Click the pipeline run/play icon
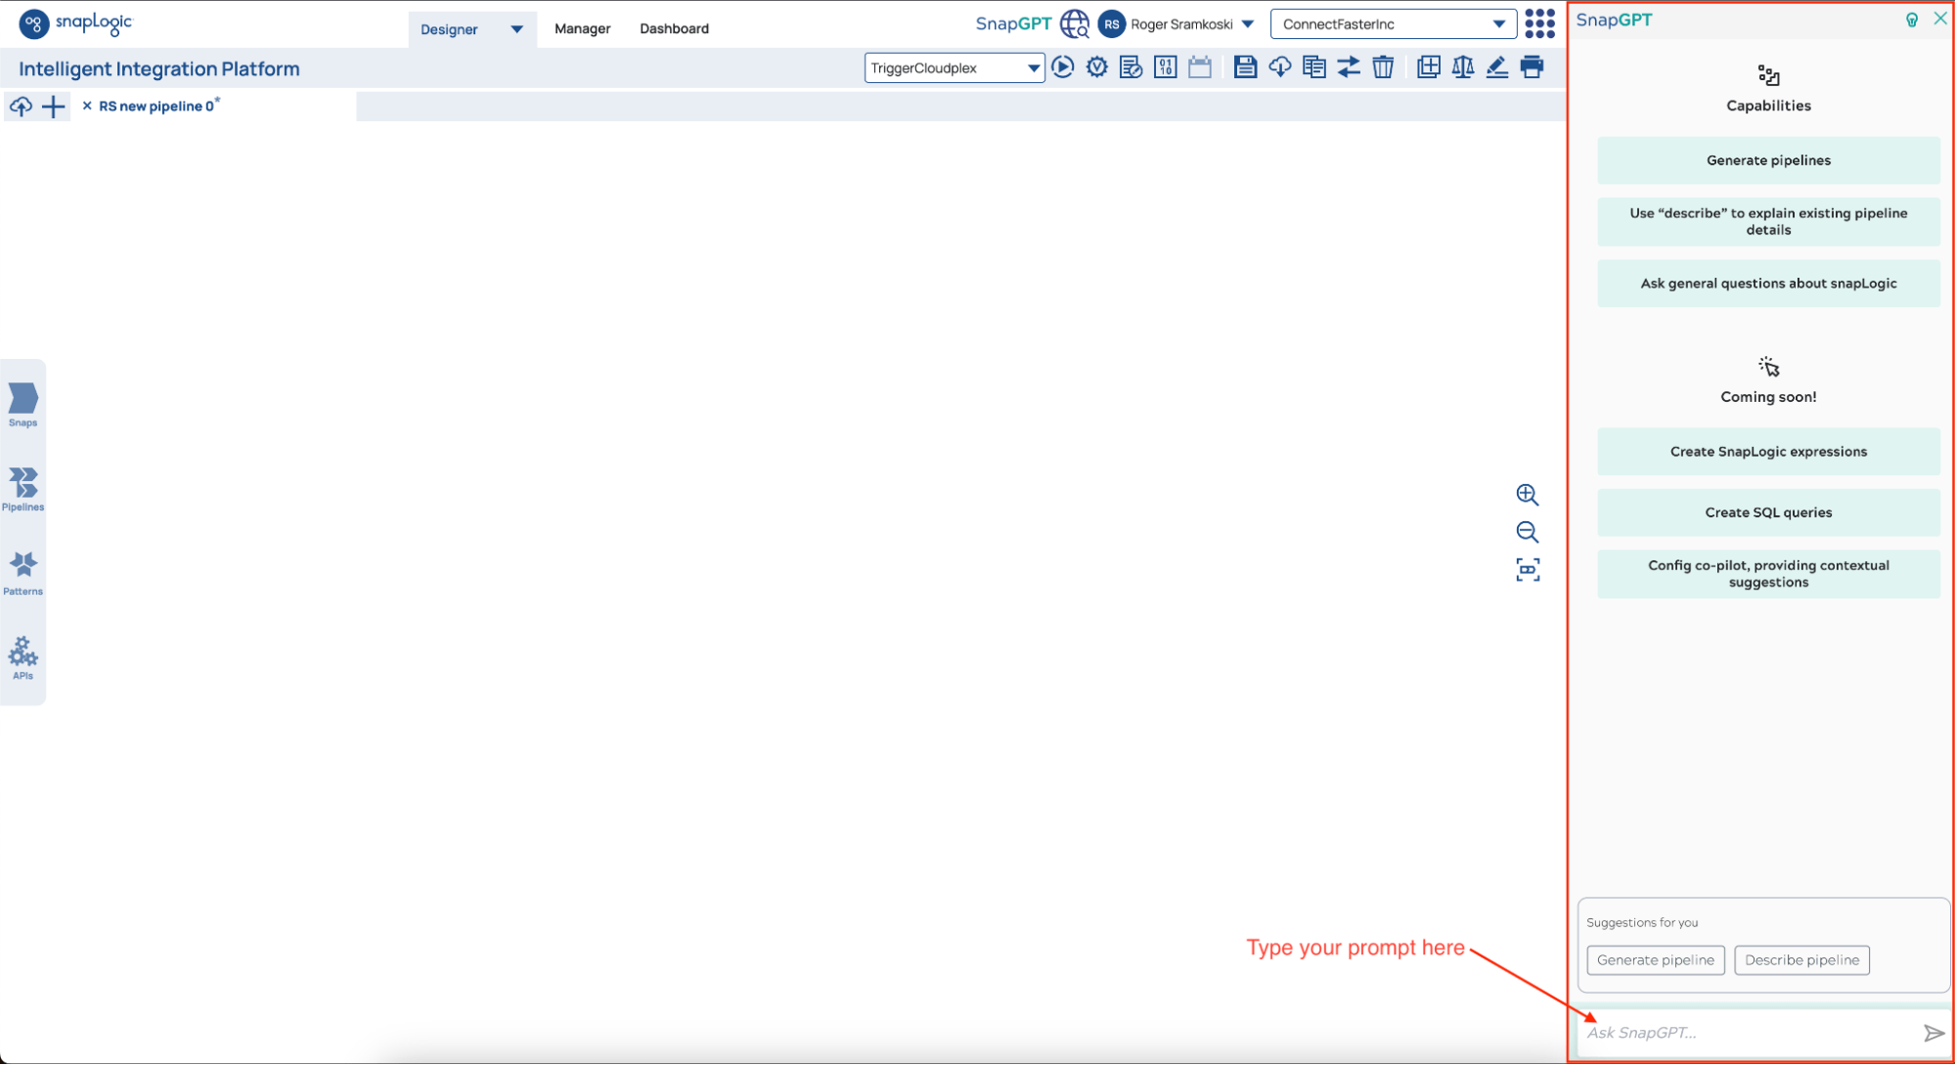The width and height of the screenshot is (1955, 1065). click(x=1062, y=68)
